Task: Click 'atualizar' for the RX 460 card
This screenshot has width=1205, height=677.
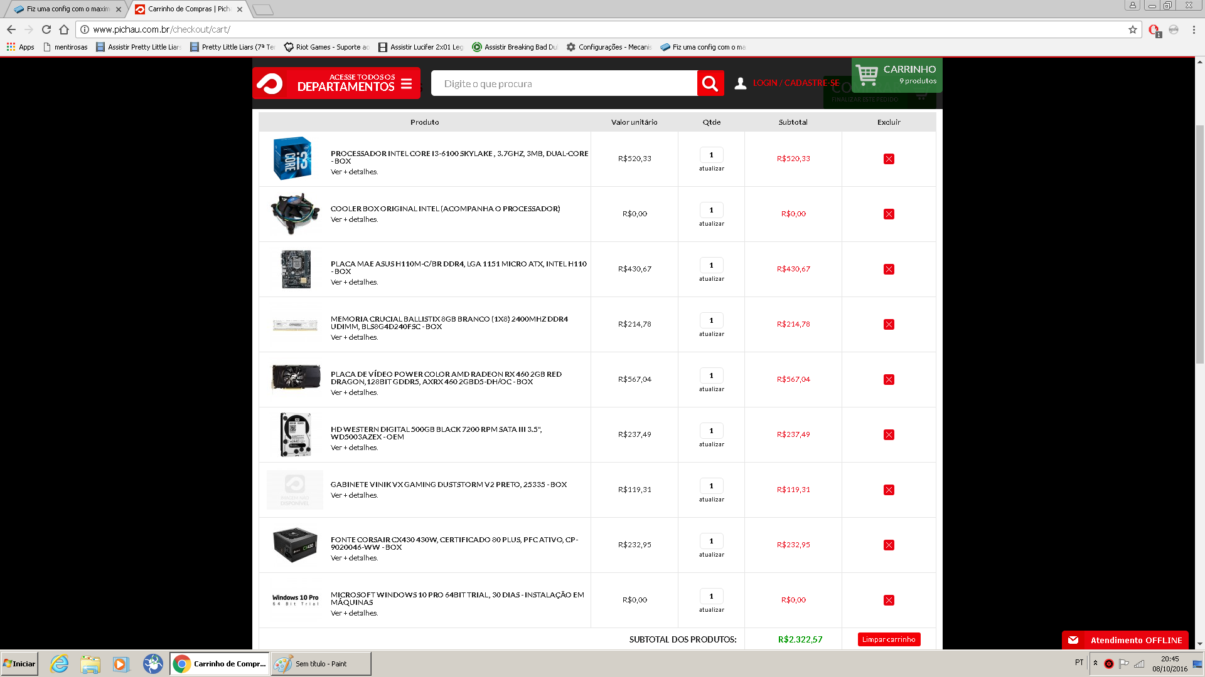Action: (711, 389)
